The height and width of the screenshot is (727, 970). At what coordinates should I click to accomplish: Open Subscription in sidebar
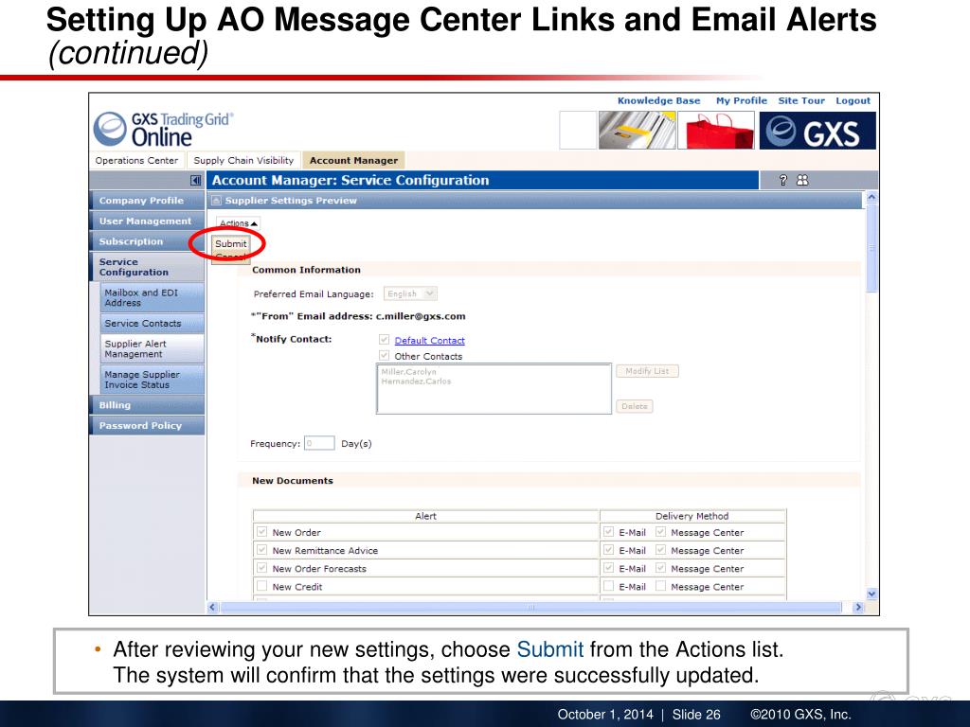click(147, 241)
